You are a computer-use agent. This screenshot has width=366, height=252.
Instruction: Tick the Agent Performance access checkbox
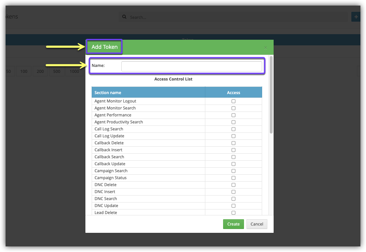(x=234, y=115)
